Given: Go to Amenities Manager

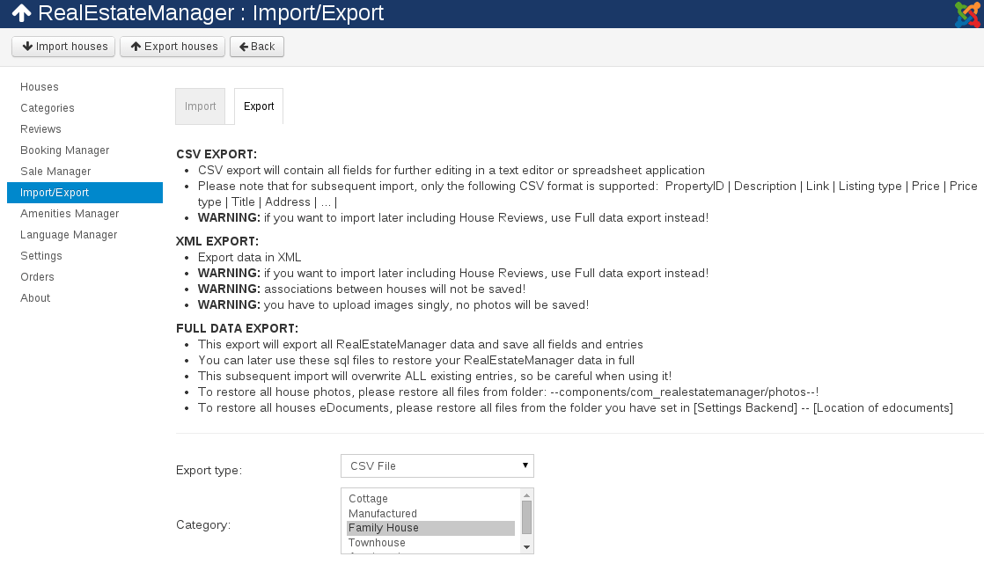Looking at the screenshot, I should (69, 213).
